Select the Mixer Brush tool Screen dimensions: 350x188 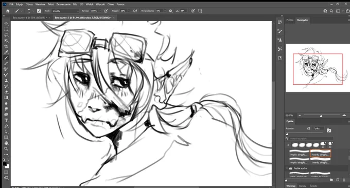click(6, 75)
